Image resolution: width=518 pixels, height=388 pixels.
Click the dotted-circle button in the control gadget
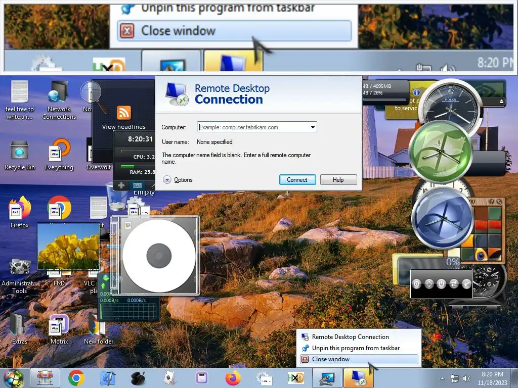point(429,284)
